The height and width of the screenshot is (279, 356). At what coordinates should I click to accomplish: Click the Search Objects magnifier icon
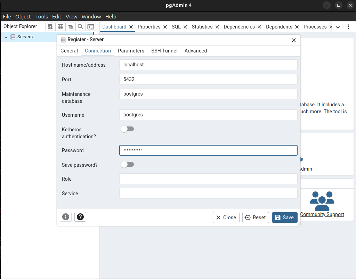pos(80,27)
